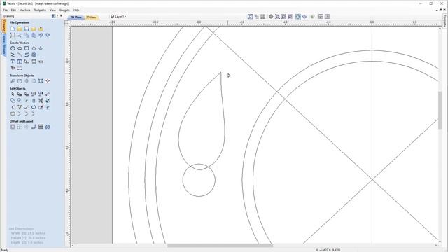The height and width of the screenshot is (252, 448).
Task: Cut the selected vectors with the scissors icon
Action: pos(20,35)
